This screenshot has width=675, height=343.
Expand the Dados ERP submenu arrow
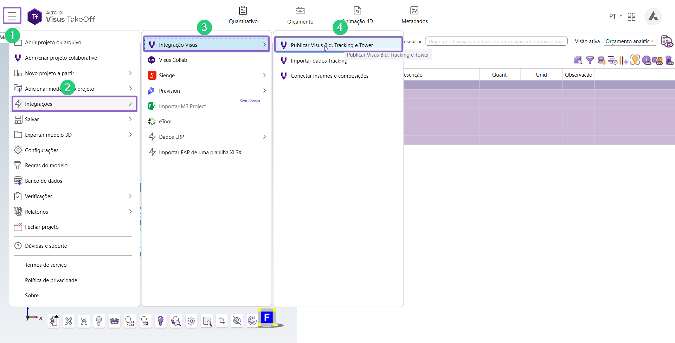pos(264,137)
